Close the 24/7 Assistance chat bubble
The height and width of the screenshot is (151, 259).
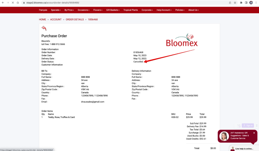tap(254, 133)
